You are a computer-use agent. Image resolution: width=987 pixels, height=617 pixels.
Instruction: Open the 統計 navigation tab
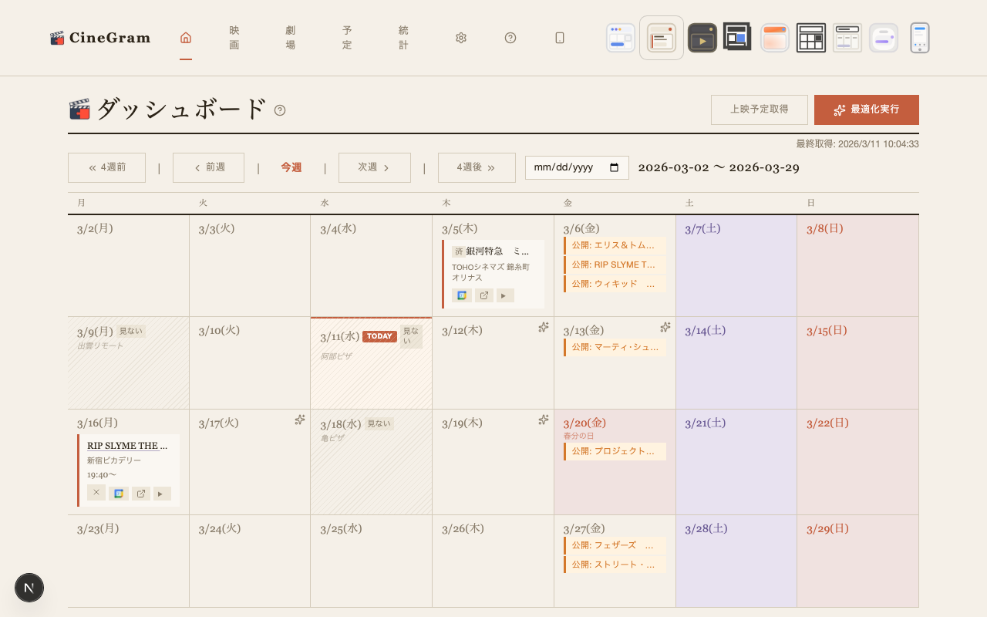point(403,38)
